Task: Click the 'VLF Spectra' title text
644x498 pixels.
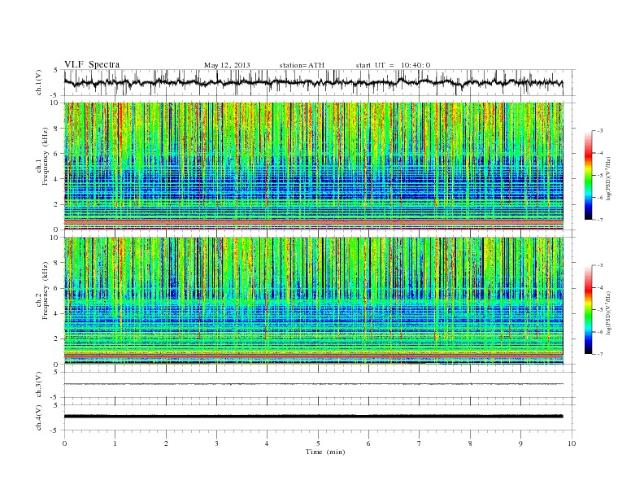Action: pos(92,64)
